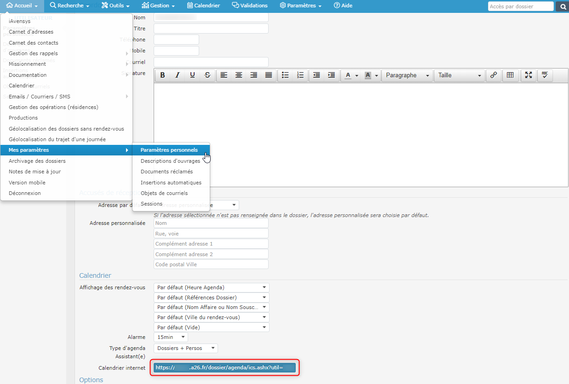Image resolution: width=569 pixels, height=384 pixels.
Task: Select Paramètres personnels in the submenu
Action: click(169, 150)
